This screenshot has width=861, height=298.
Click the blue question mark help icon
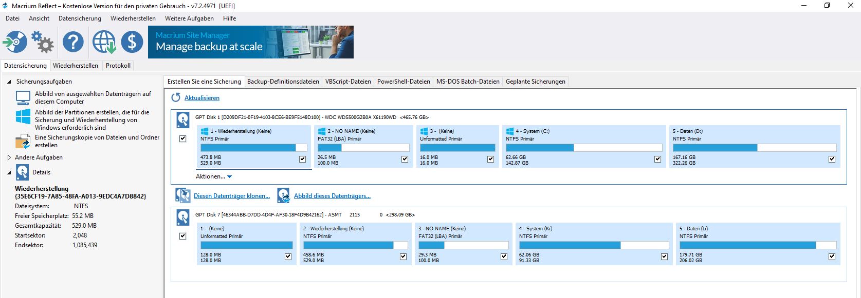(x=73, y=42)
